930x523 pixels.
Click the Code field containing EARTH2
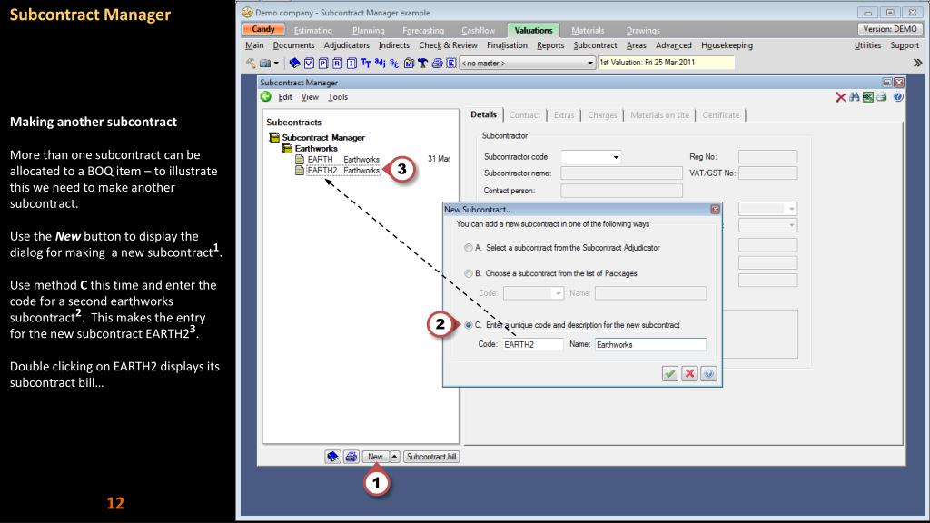point(532,344)
